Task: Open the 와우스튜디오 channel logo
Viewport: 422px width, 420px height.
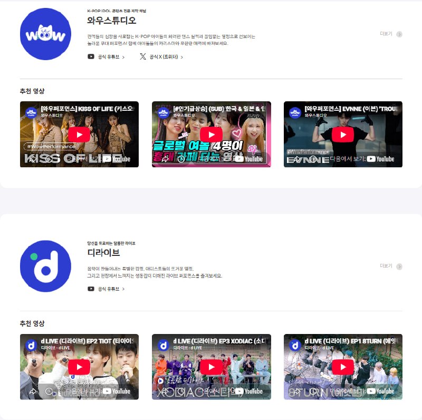Action: point(45,34)
